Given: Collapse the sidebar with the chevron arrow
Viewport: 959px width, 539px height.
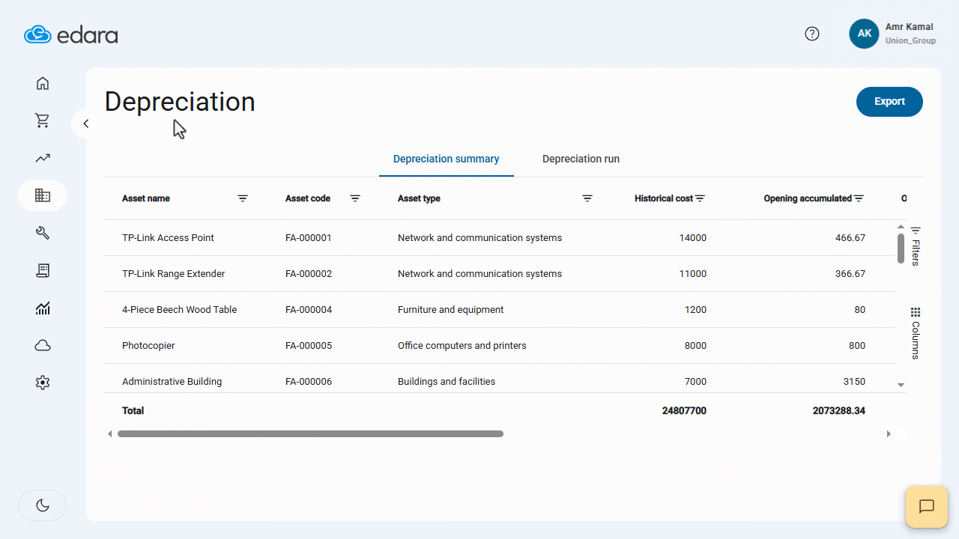Looking at the screenshot, I should (x=85, y=124).
